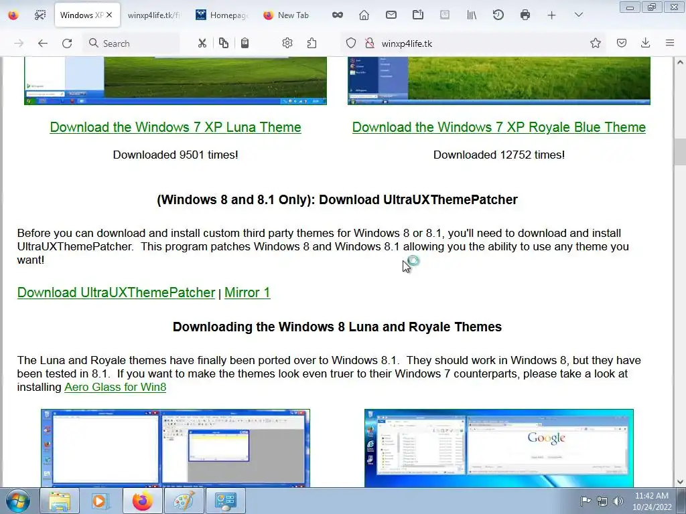686x514 pixels.
Task: Open the tab with clipboard icon in tab bar
Action: pyautogui.click(x=418, y=15)
